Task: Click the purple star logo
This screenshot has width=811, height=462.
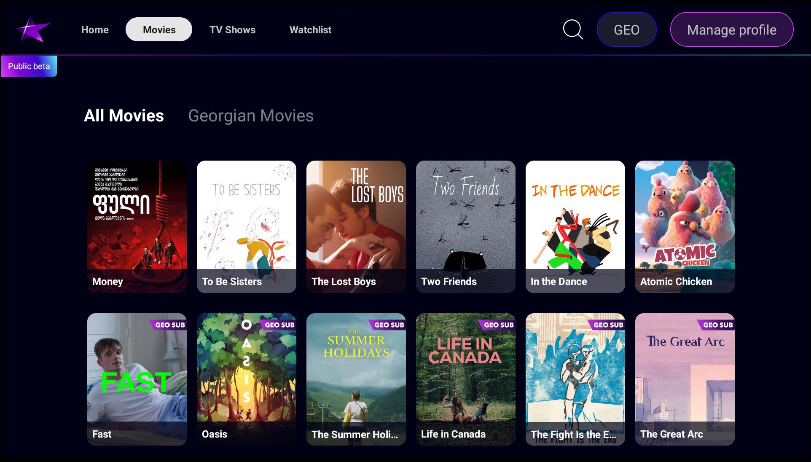Action: coord(33,30)
